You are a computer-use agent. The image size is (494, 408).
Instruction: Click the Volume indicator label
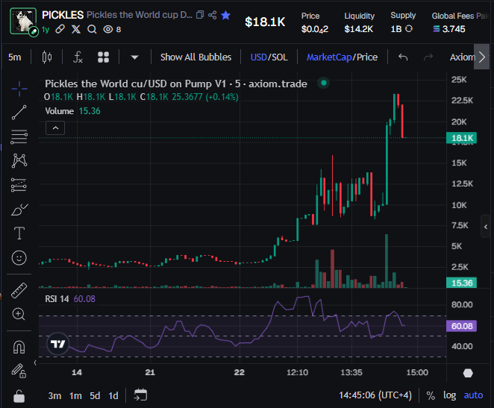click(x=59, y=111)
